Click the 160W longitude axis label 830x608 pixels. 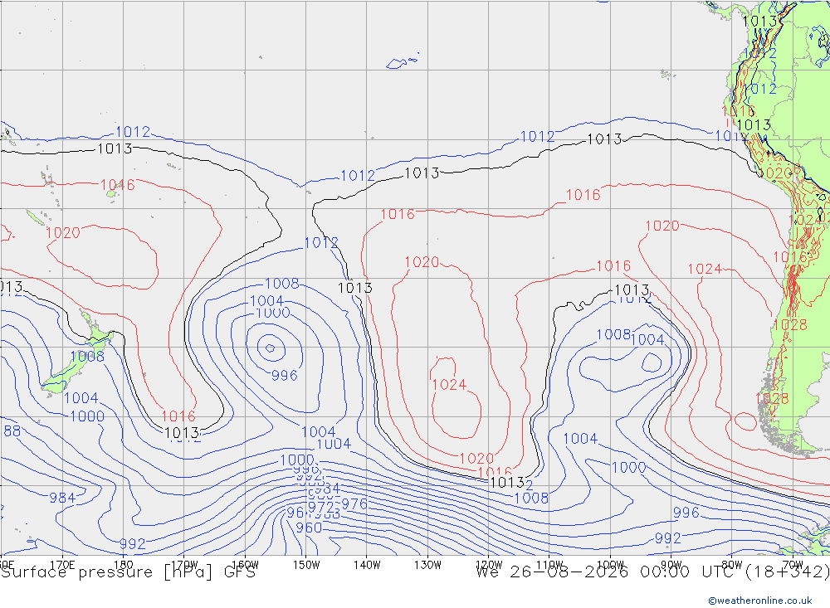pos(245,565)
